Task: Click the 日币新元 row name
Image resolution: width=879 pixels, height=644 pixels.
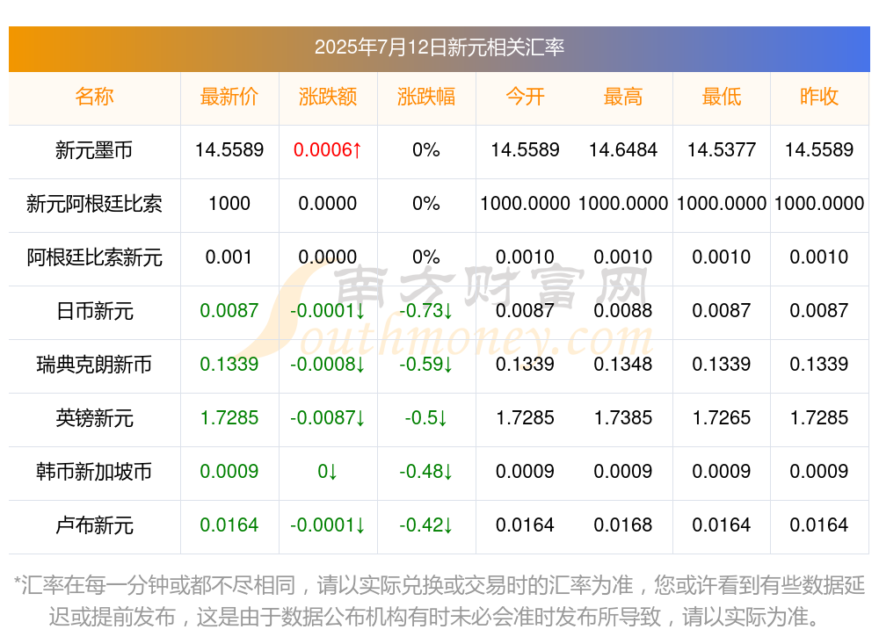Action: click(x=94, y=310)
